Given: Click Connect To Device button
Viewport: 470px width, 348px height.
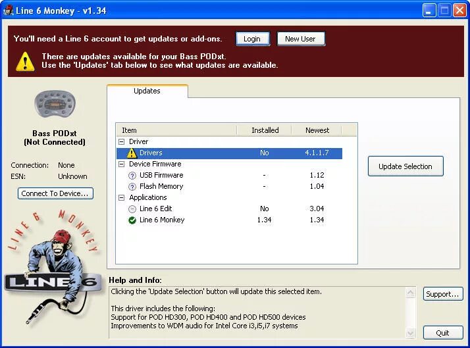Looking at the screenshot, I should pos(55,193).
